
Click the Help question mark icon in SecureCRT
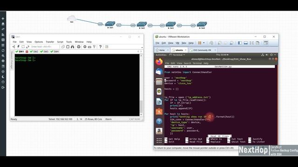[x=101, y=46]
